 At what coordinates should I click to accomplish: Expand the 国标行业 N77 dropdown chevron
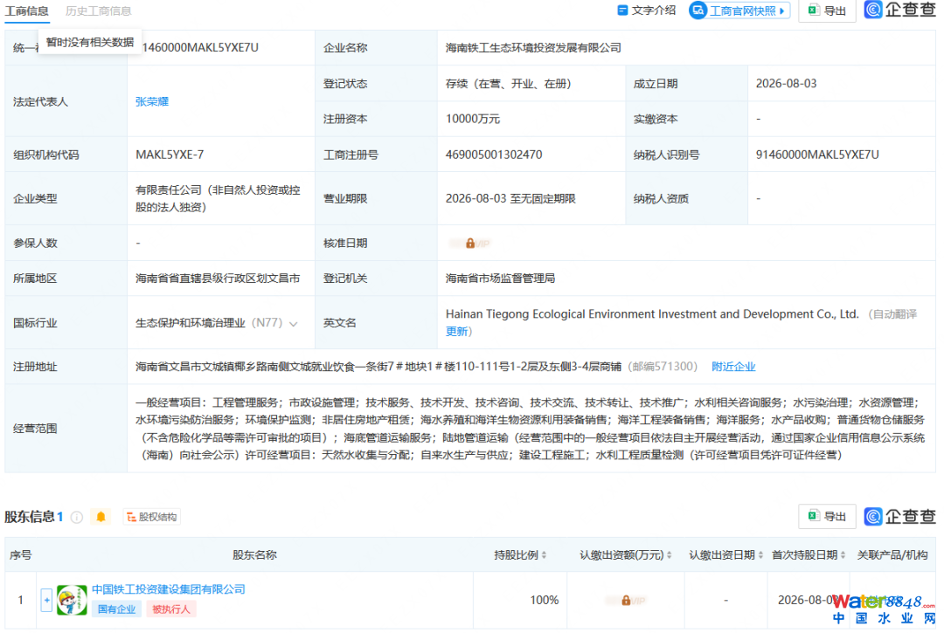(x=294, y=324)
